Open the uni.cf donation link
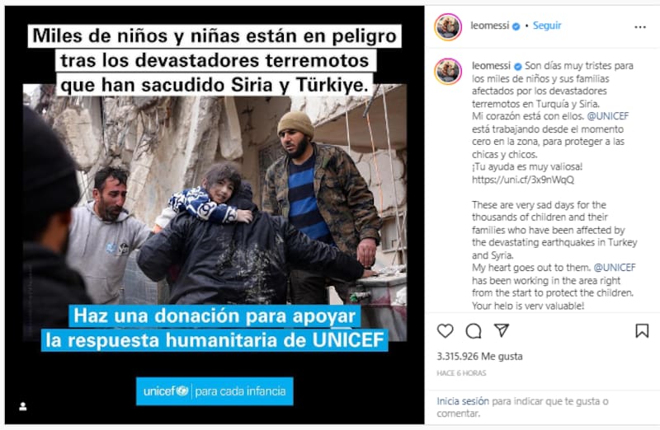Screen dimensions: 660x430 [523, 180]
